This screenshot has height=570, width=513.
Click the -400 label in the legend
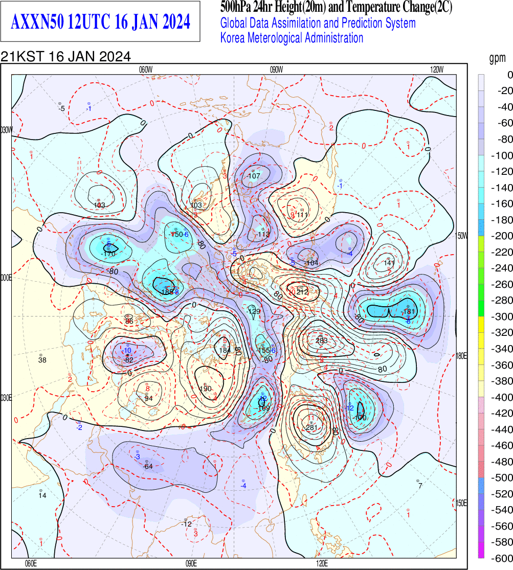[502, 397]
